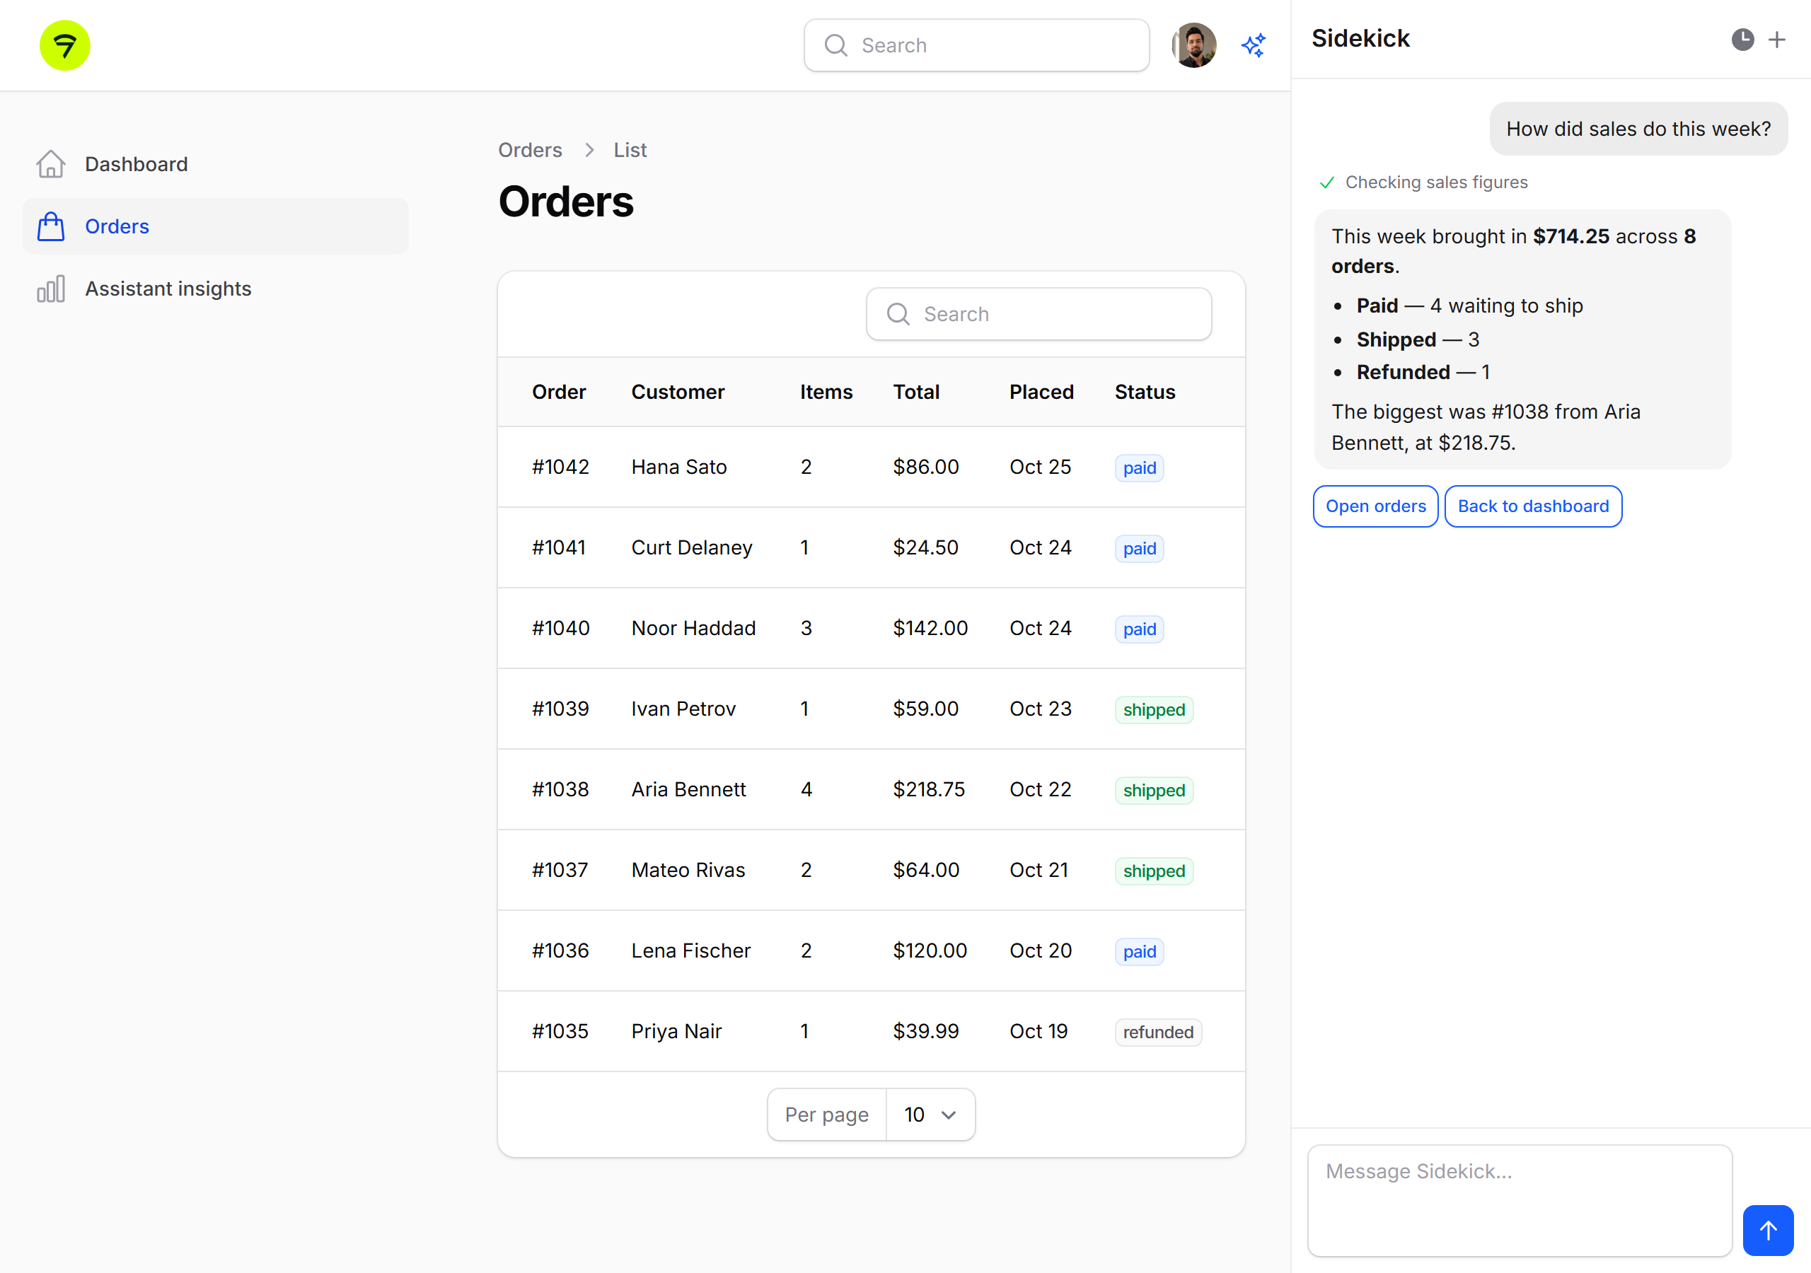Sort by the Total column header
This screenshot has height=1273, width=1811.
915,392
